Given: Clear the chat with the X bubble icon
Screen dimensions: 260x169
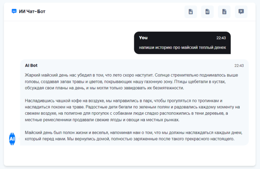Looking at the screenshot, I should pyautogui.click(x=241, y=12).
